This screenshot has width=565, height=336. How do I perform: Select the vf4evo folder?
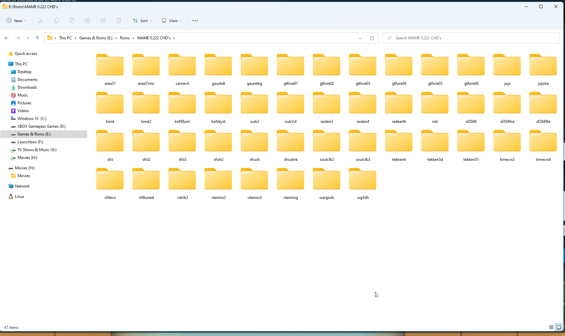pos(110,184)
